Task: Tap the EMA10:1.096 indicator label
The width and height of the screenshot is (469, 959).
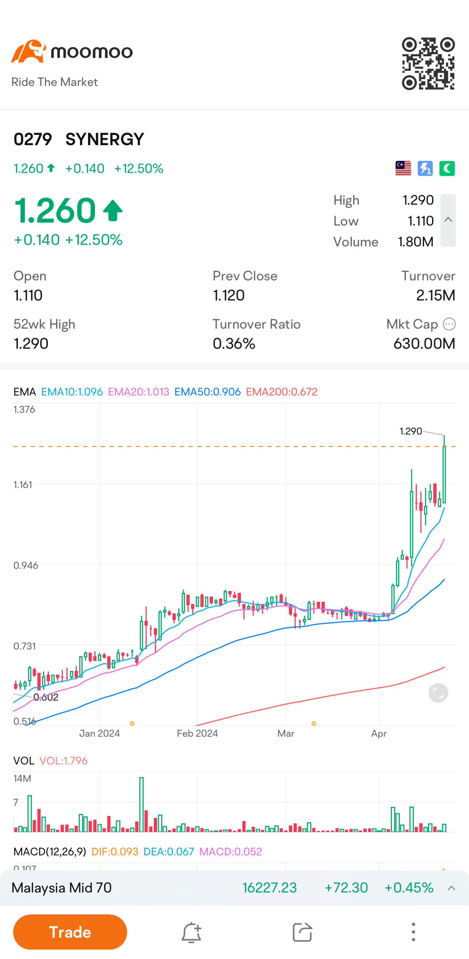Action: [72, 392]
